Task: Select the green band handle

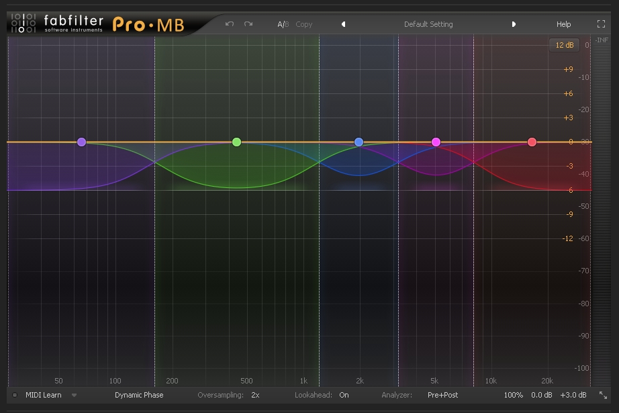Action: click(x=236, y=142)
